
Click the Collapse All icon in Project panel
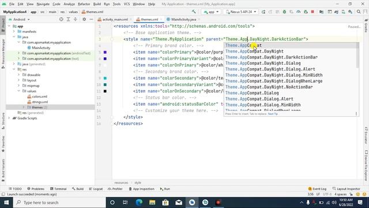pyautogui.click(x=76, y=19)
